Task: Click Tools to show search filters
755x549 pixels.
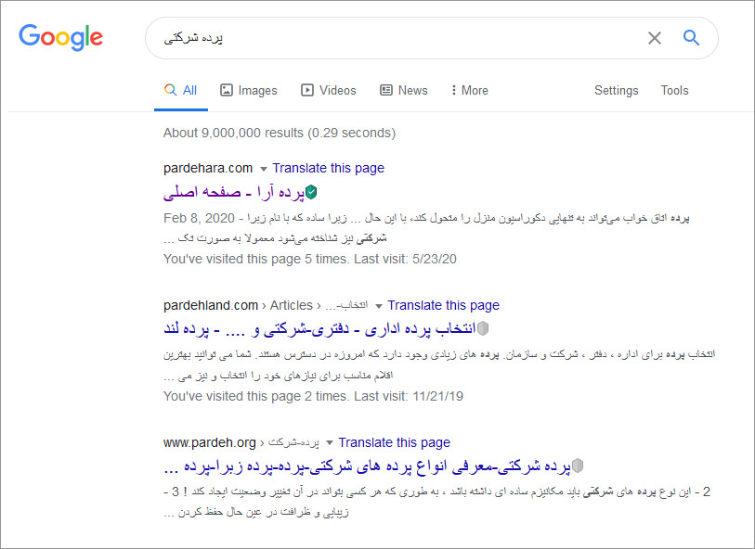Action: pos(674,90)
